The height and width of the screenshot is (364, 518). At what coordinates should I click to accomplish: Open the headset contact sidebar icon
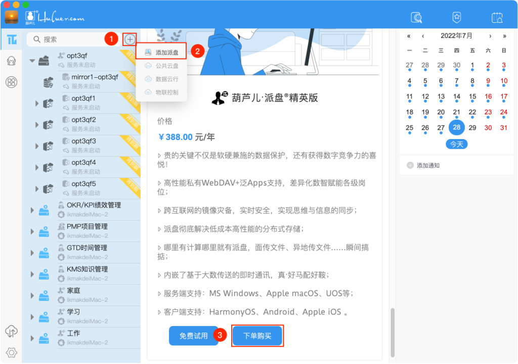pyautogui.click(x=12, y=61)
